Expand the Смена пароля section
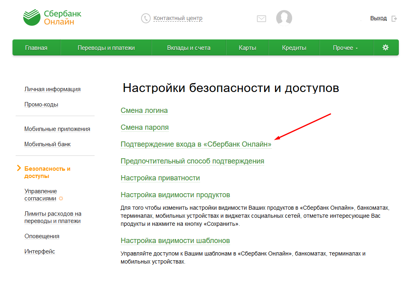The width and height of the screenshot is (402, 282). tap(145, 127)
